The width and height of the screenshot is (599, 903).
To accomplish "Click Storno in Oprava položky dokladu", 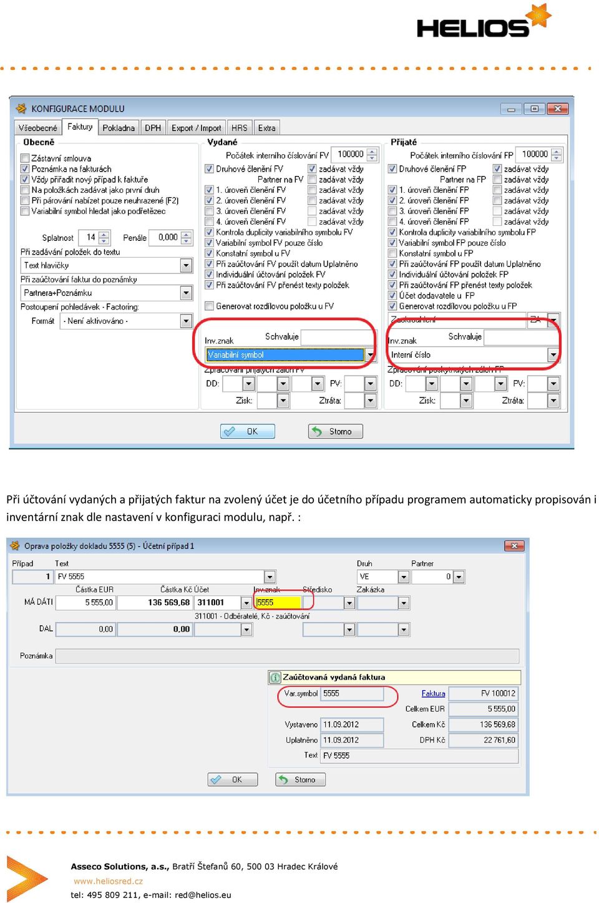I will click(x=301, y=779).
